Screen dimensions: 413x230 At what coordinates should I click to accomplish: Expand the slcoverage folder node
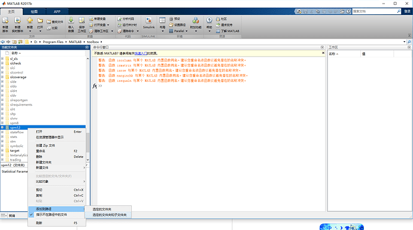tap(2, 77)
